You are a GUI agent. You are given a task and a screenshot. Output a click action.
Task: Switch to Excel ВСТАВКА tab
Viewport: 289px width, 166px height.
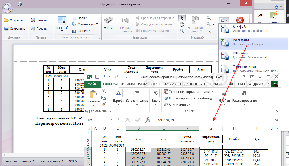pyautogui.click(x=128, y=84)
